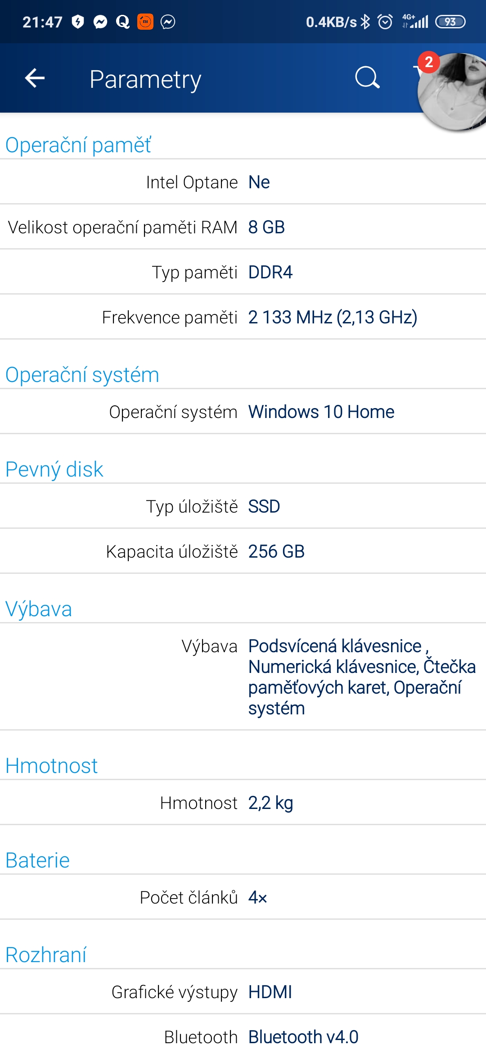Open the cart badge showing 2
486x1054 pixels.
tap(428, 62)
